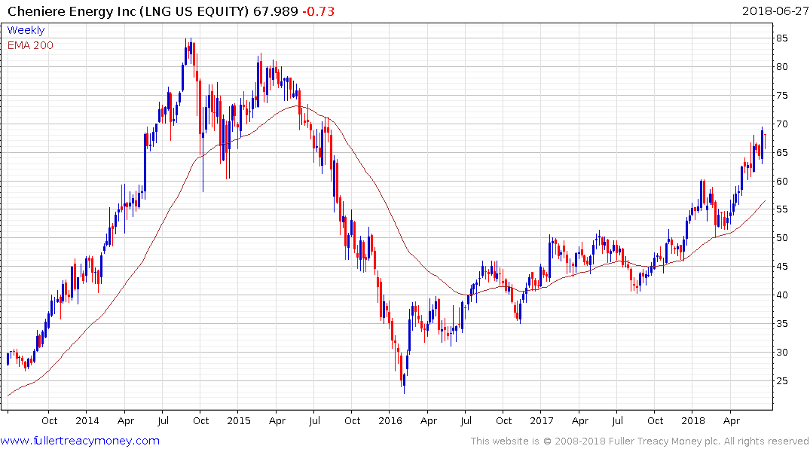This screenshot has width=810, height=452.
Task: Click the 25 price axis label
Action: (781, 380)
